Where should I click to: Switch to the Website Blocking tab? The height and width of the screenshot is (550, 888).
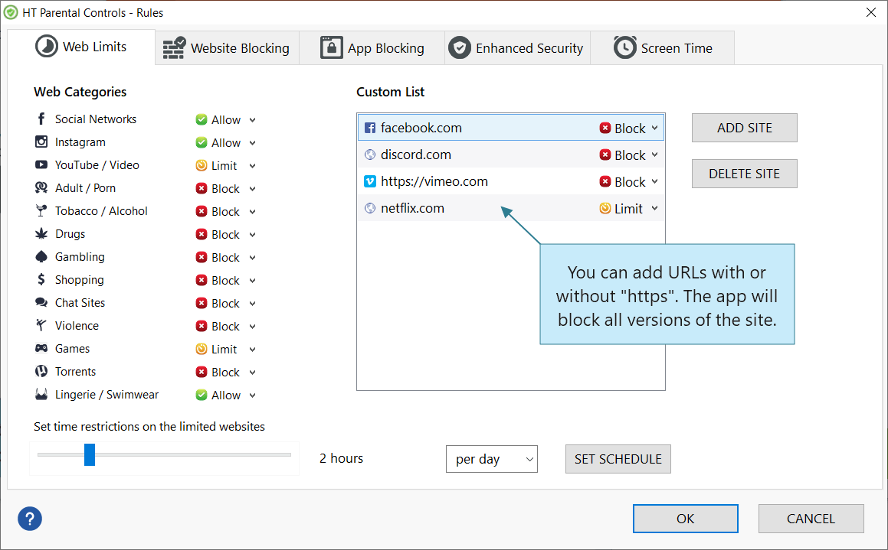click(227, 48)
